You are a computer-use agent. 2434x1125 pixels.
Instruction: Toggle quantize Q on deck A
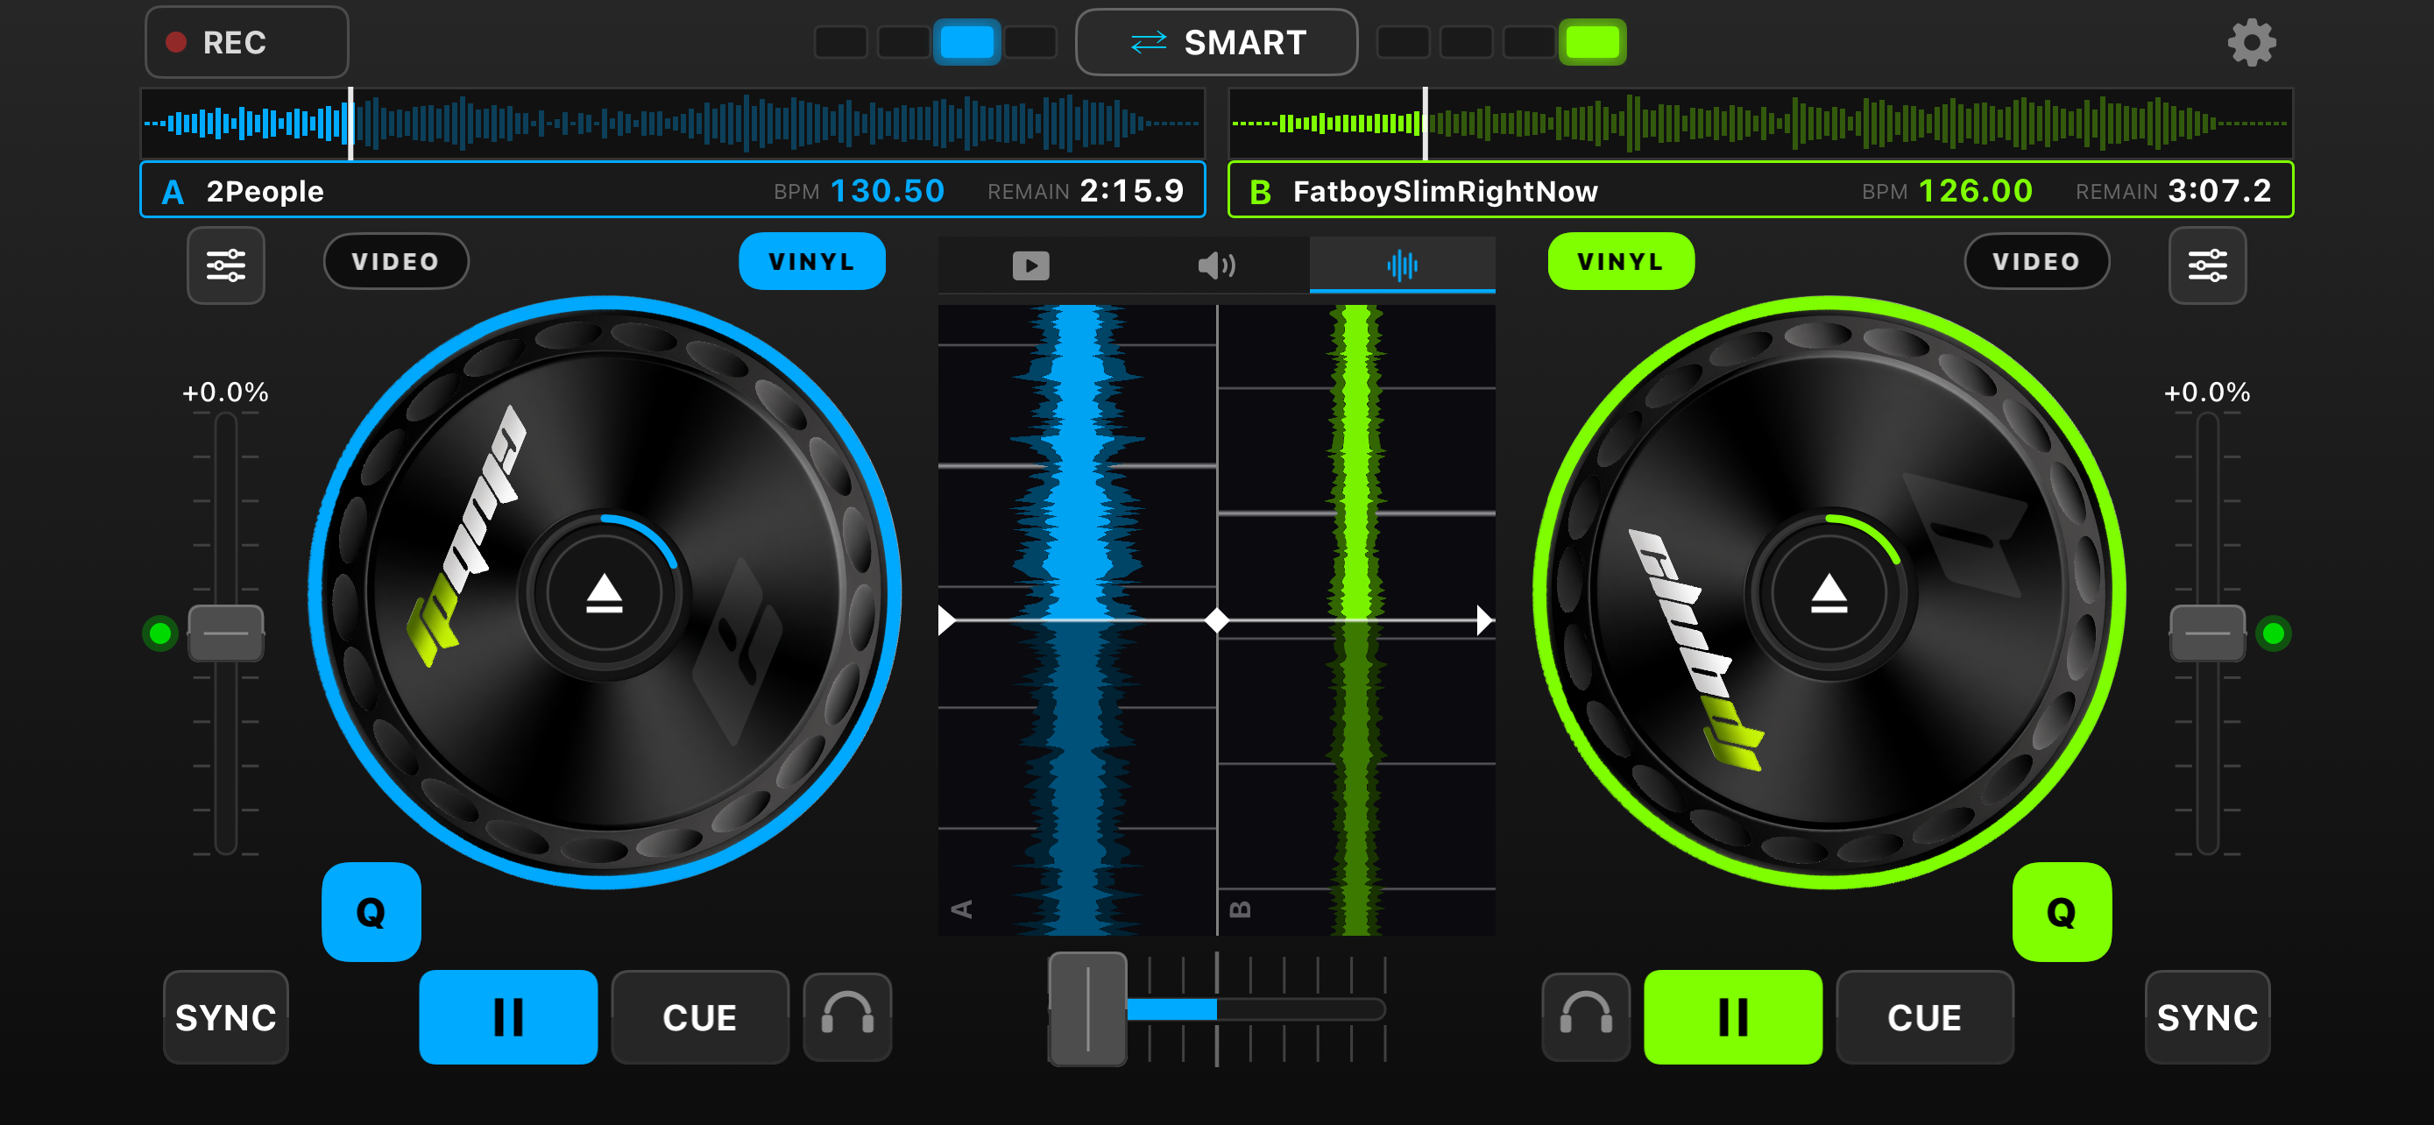tap(371, 911)
